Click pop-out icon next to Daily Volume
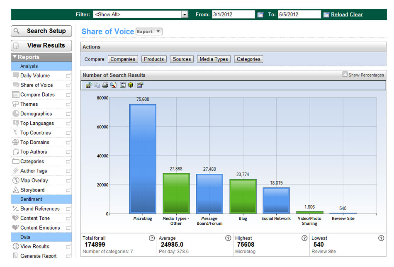Viewport: 394px width, 267px height. point(68,75)
